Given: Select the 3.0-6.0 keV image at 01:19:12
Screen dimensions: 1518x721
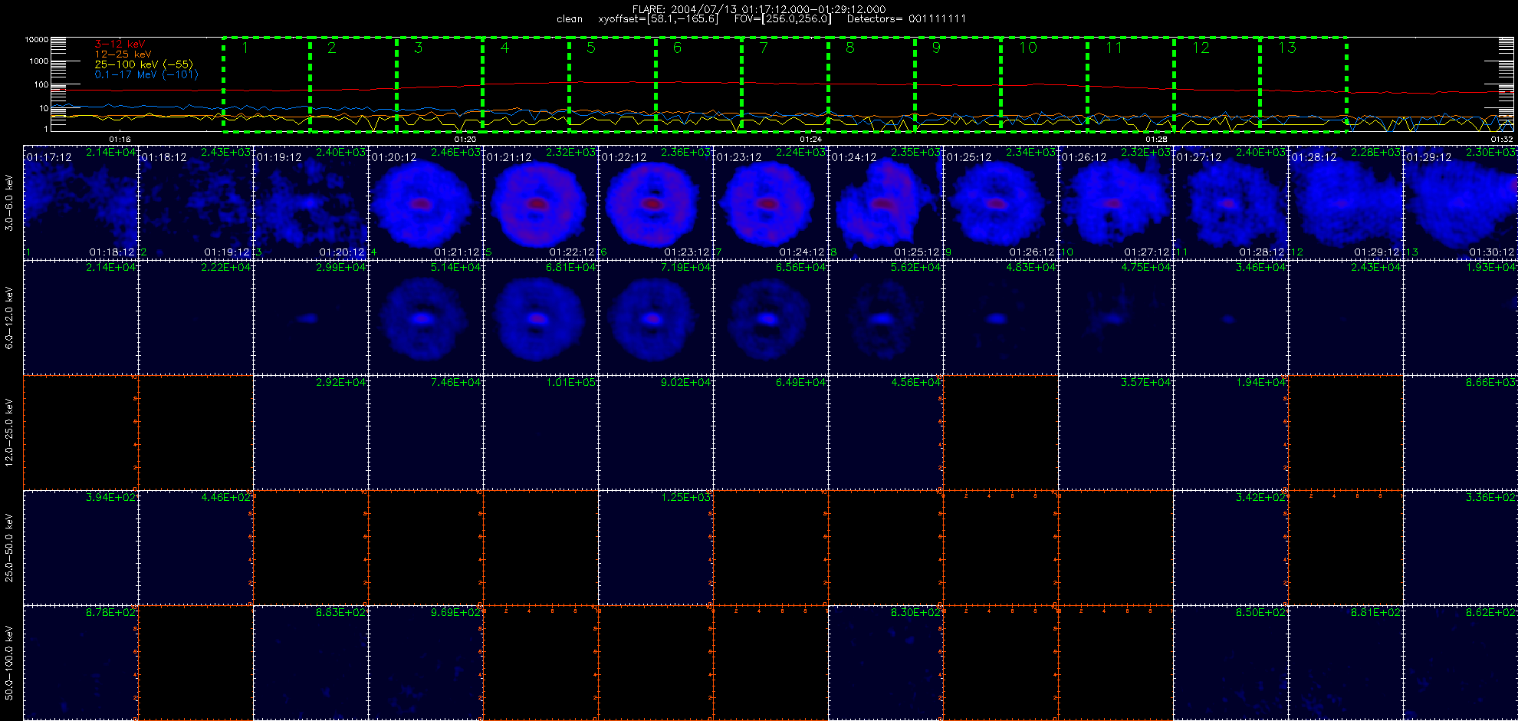Looking at the screenshot, I should coord(310,202).
